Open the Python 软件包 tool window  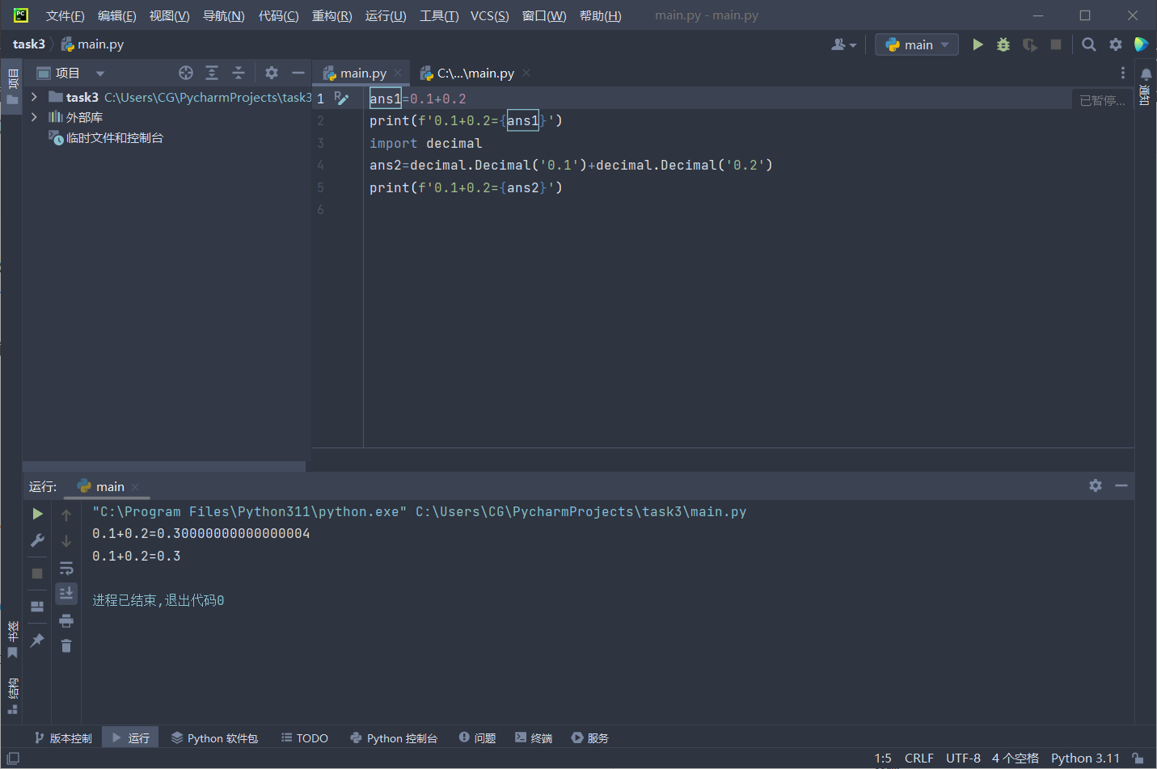(x=214, y=737)
